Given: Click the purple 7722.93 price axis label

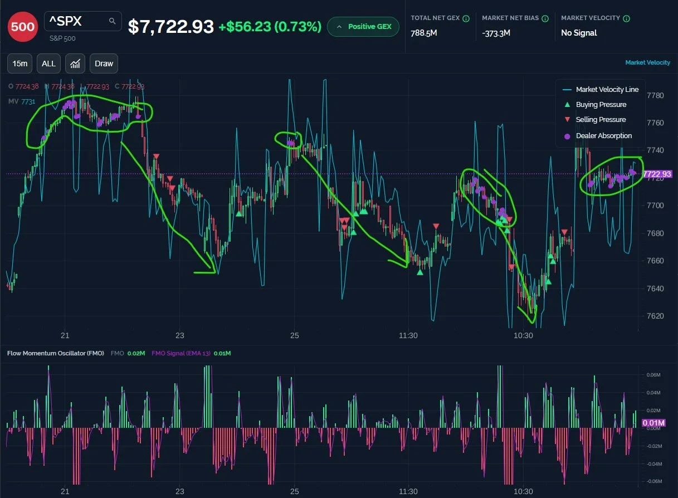Looking at the screenshot, I should click(x=658, y=174).
